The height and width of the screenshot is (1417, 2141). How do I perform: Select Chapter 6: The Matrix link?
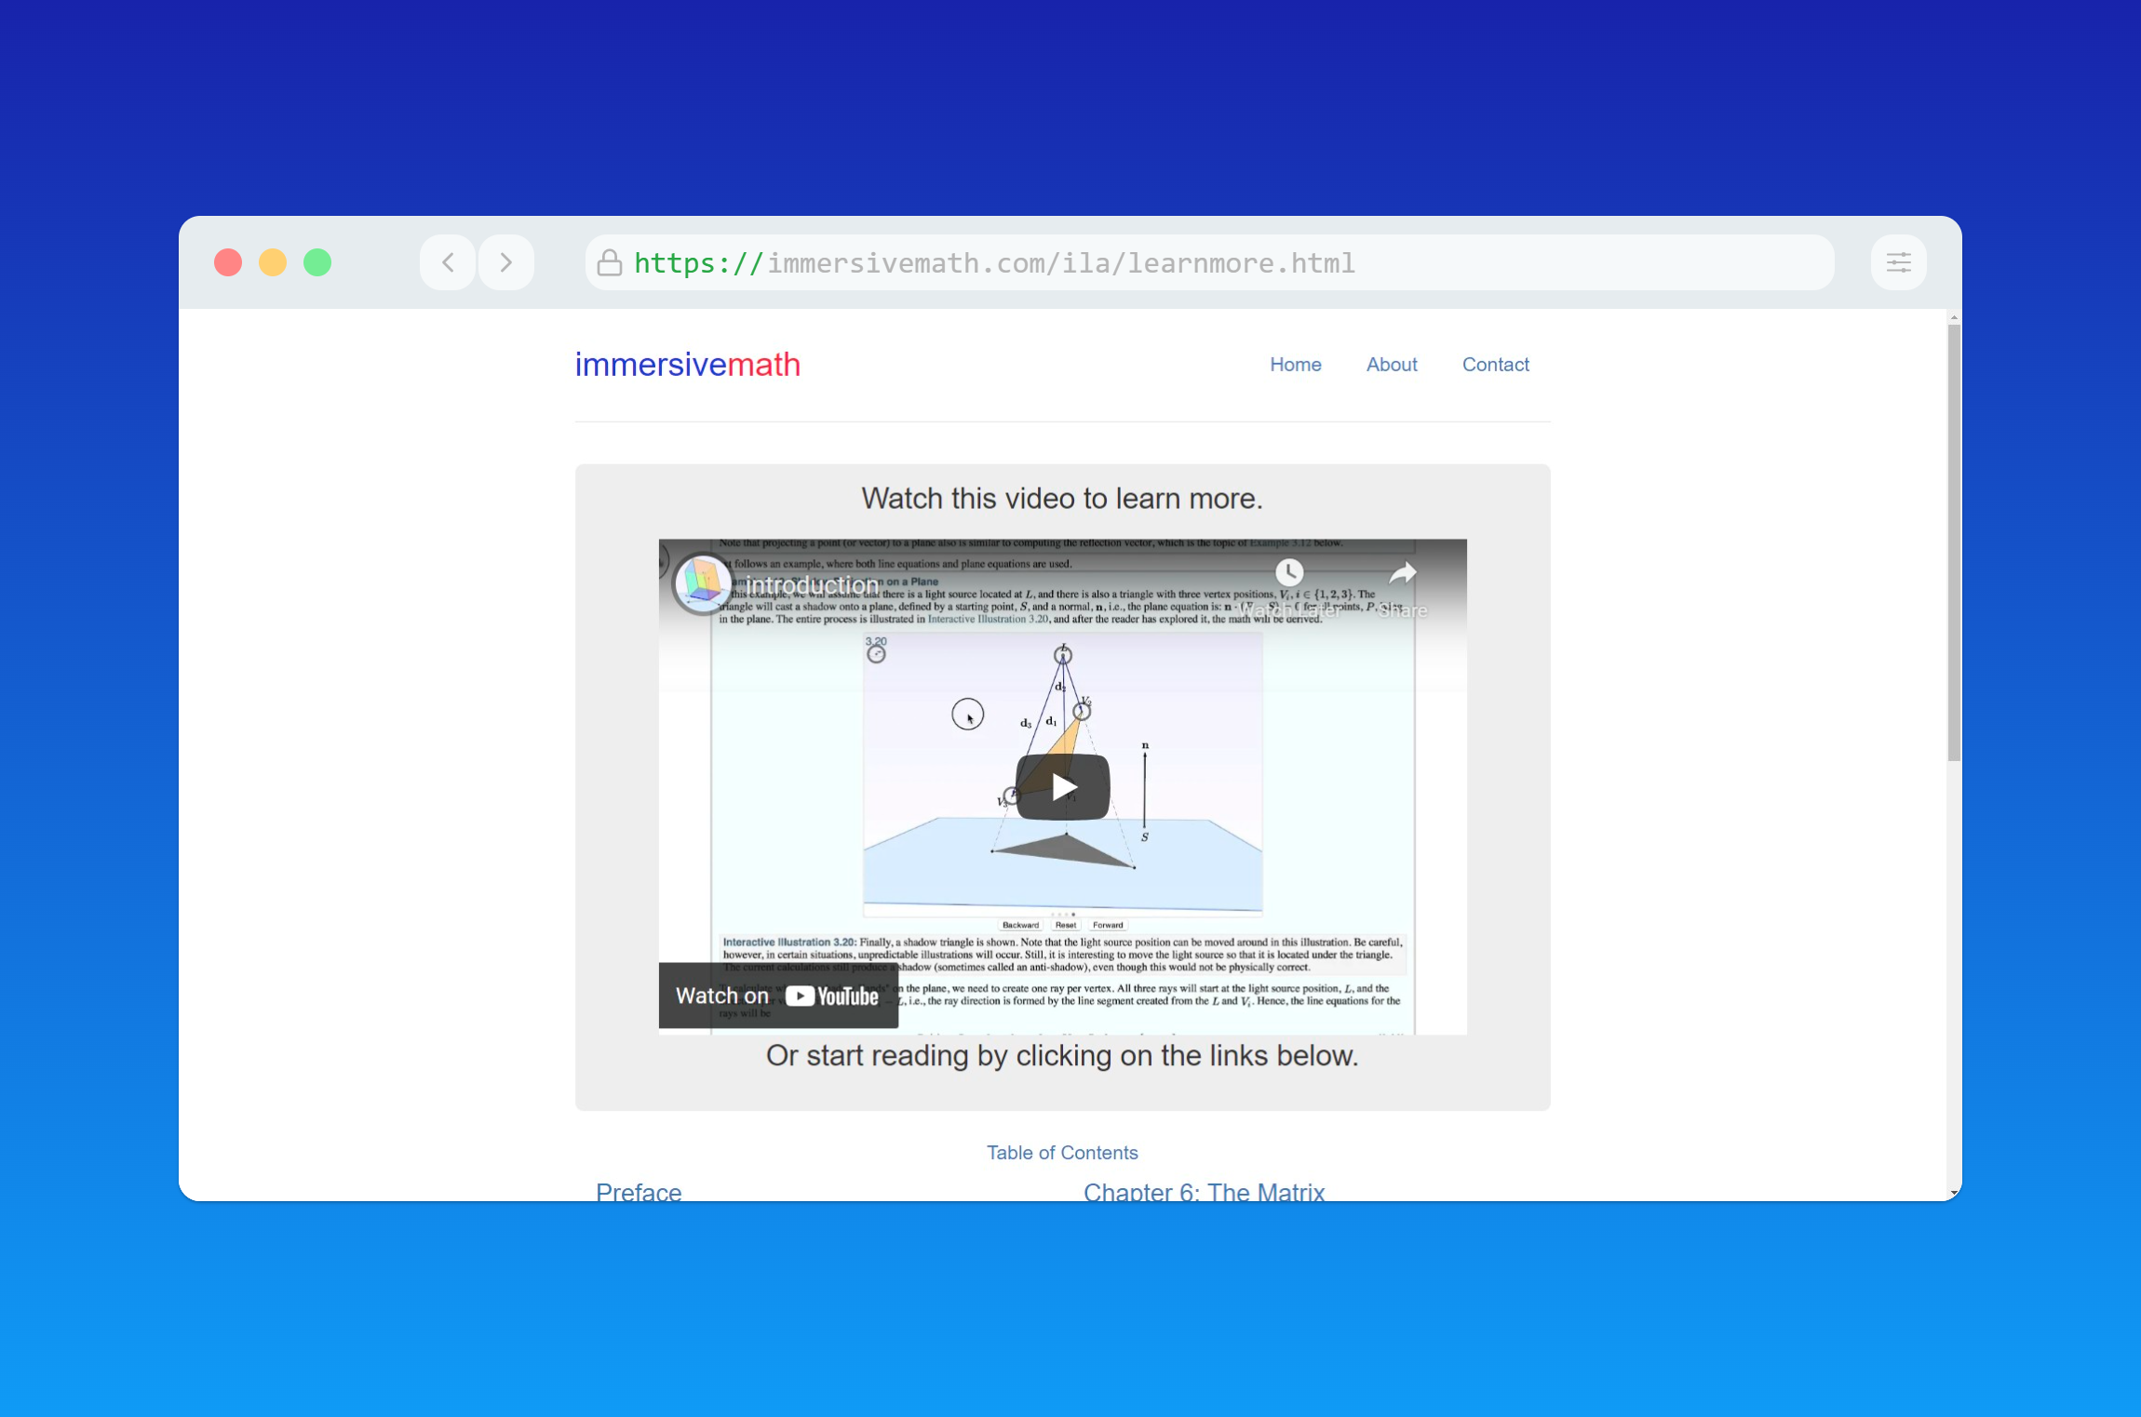coord(1207,1193)
